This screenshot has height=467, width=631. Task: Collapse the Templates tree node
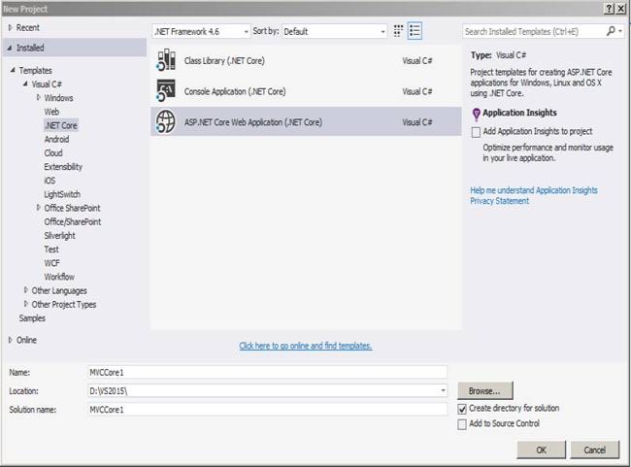(x=13, y=70)
